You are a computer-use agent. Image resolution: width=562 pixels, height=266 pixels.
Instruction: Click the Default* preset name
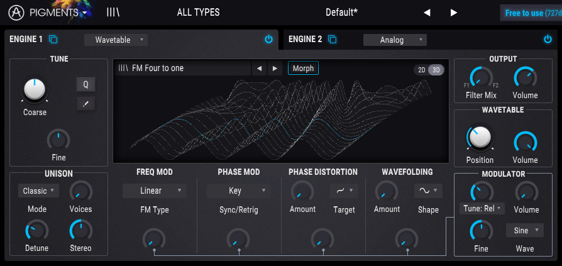341,13
